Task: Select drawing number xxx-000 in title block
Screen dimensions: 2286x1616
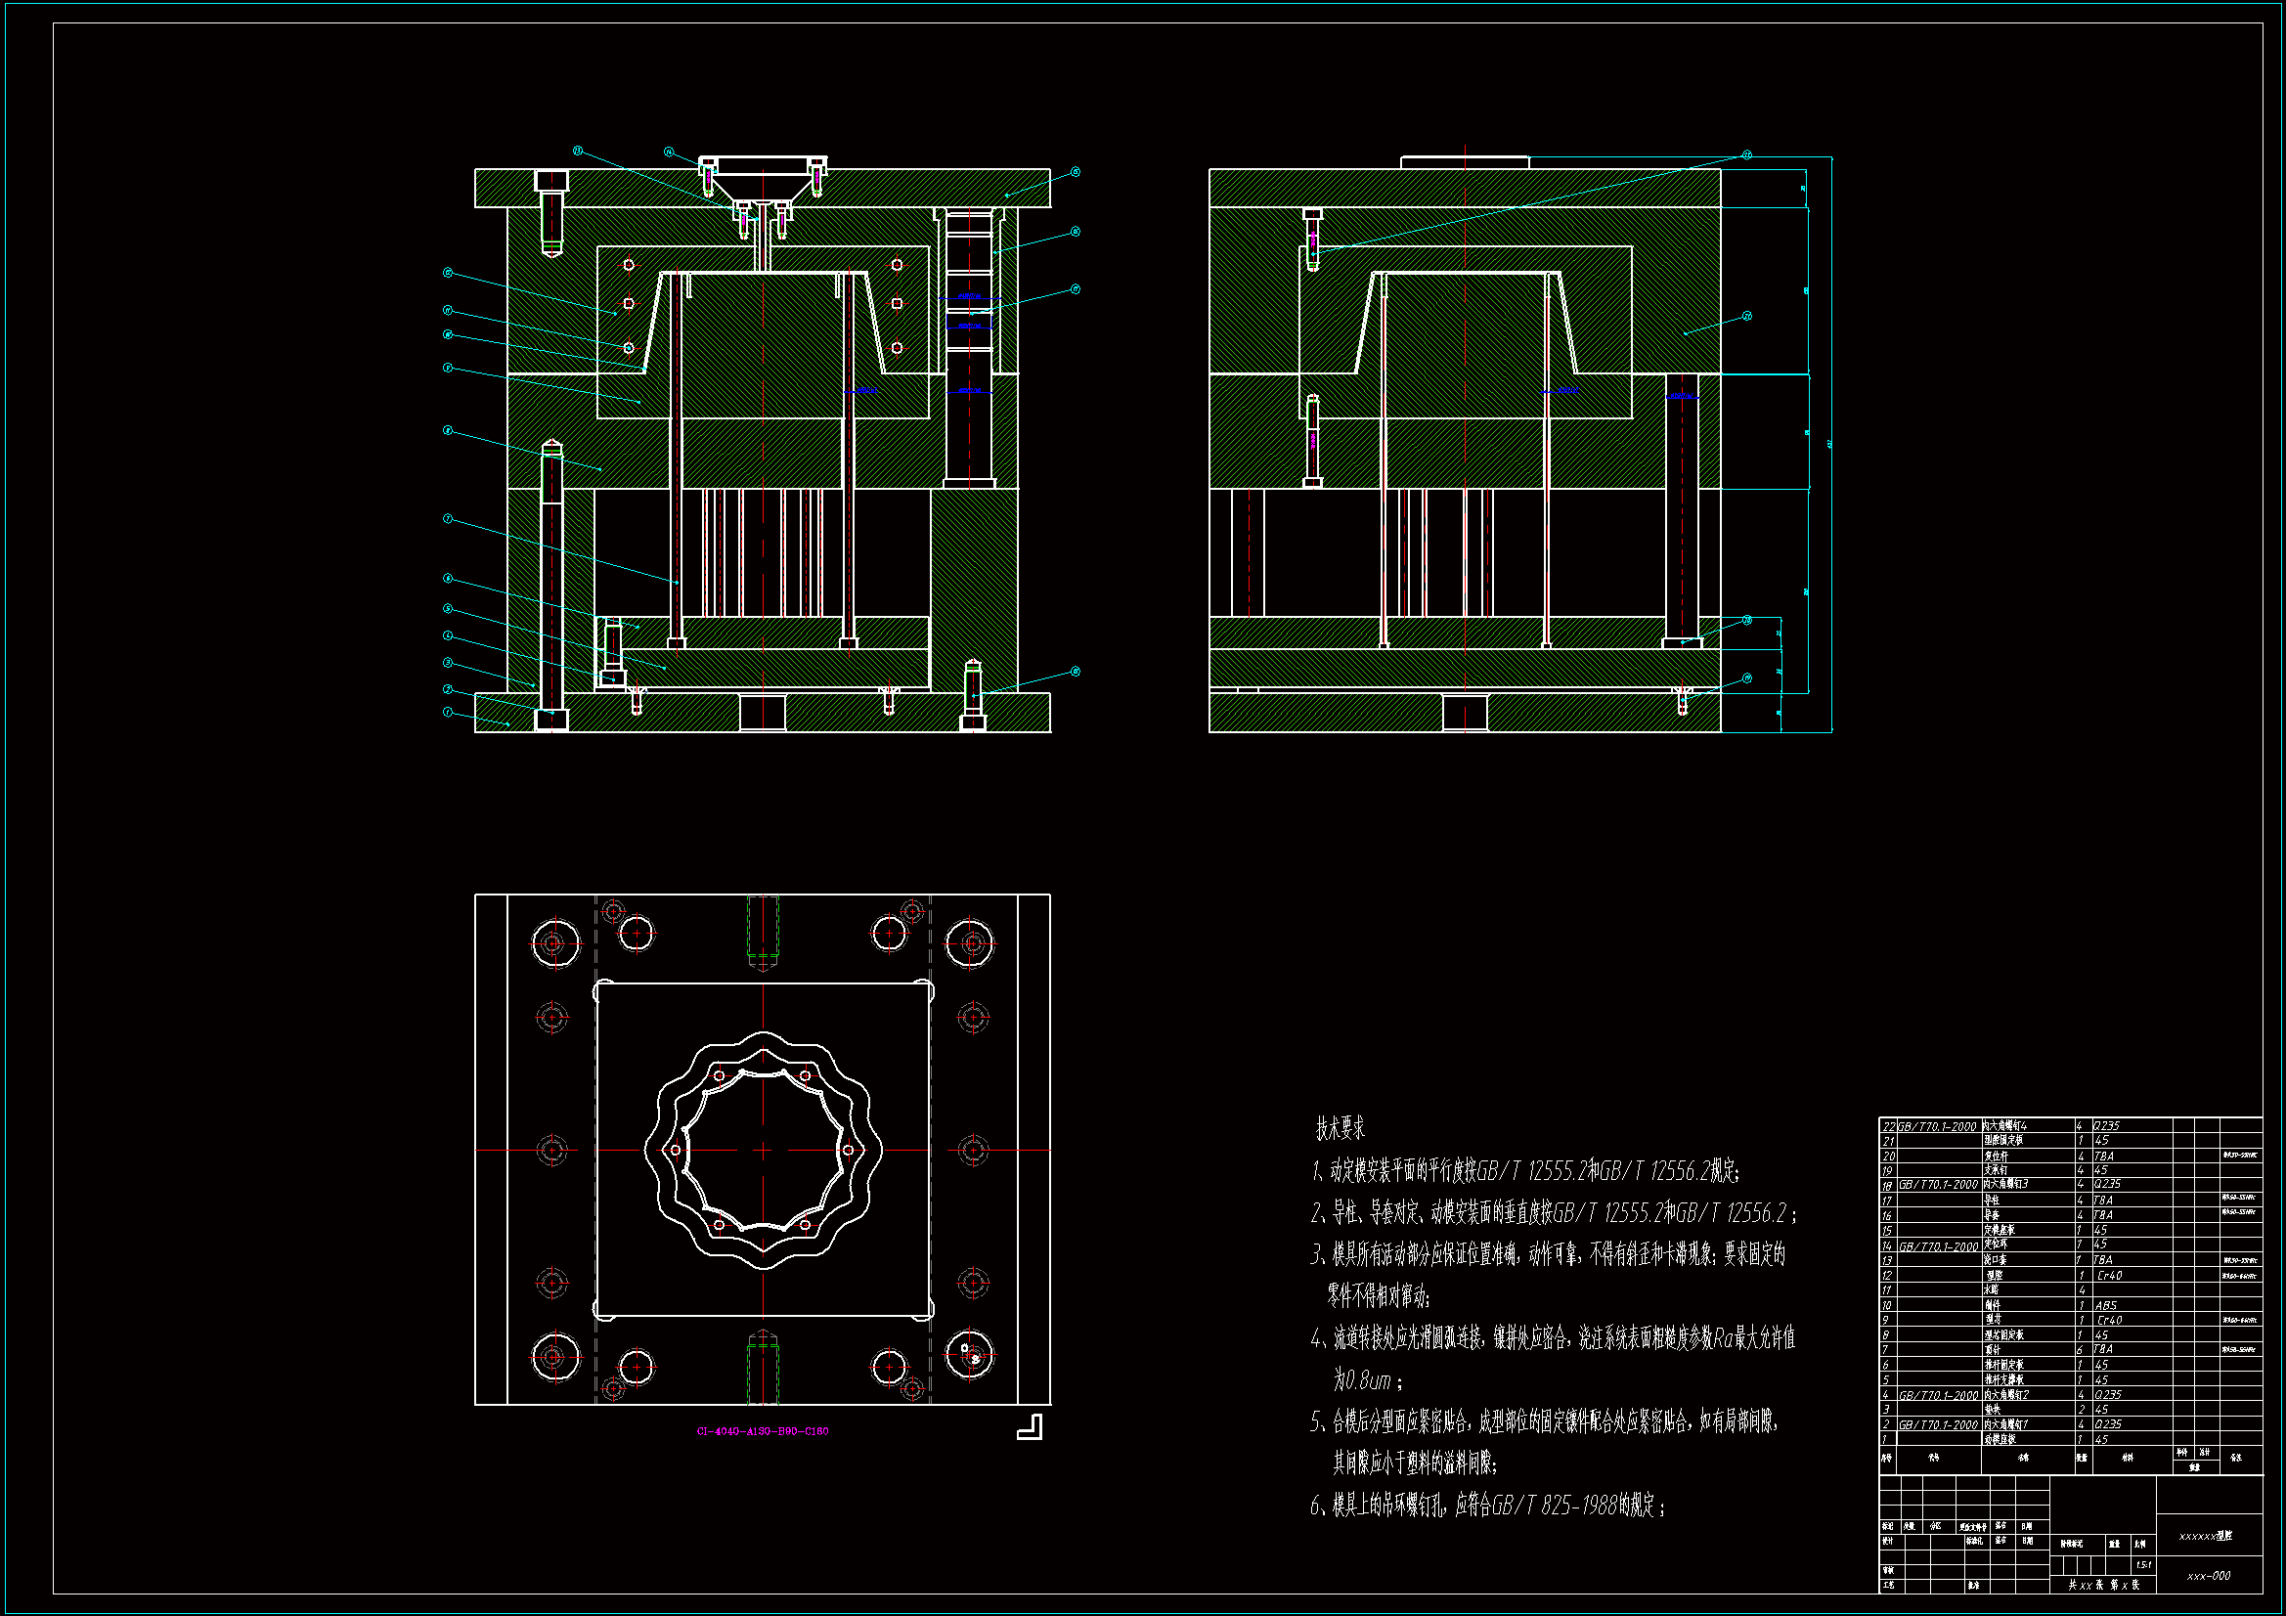Action: (x=2209, y=1576)
